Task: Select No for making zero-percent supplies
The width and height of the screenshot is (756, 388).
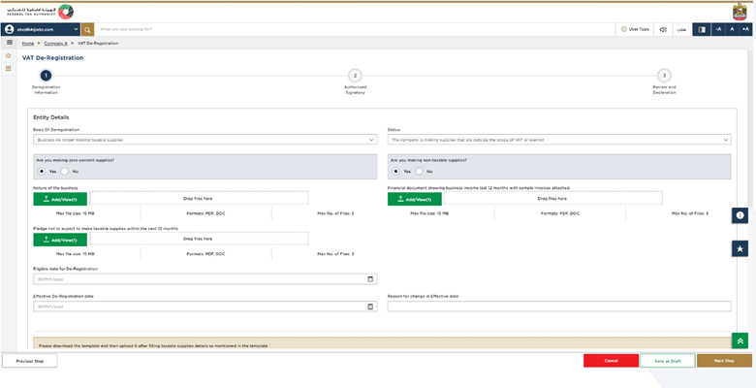Action: tap(67, 171)
